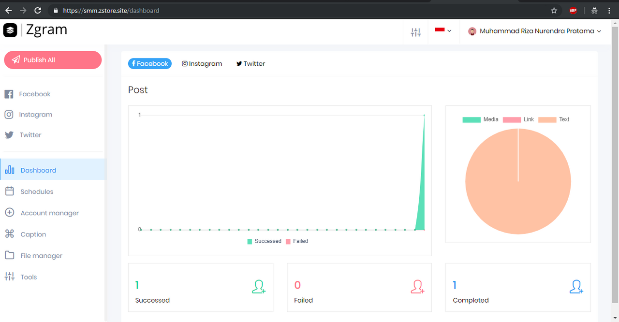Click the Successed card label
This screenshot has width=619, height=322.
(152, 300)
